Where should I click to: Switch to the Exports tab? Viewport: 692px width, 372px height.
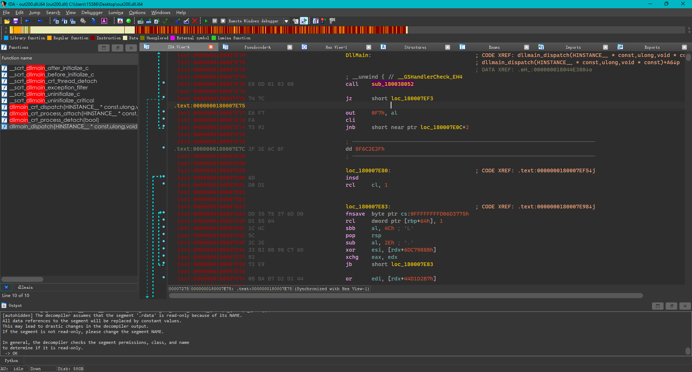point(652,47)
